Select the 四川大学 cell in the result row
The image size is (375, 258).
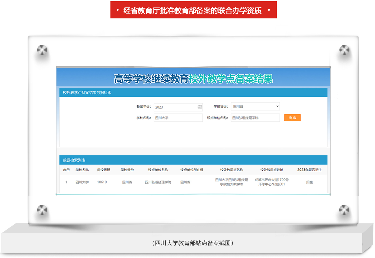82,182
